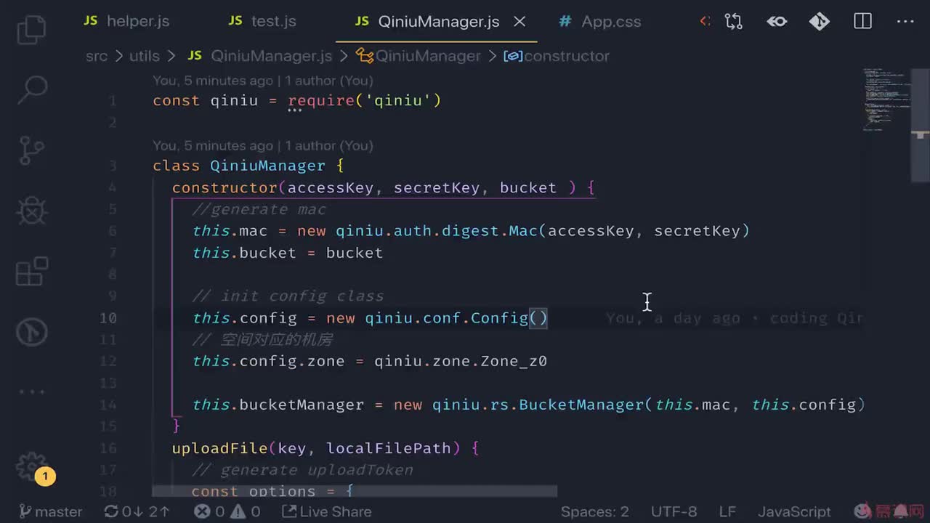930x523 pixels.
Task: Change indentation via Spaces: 2
Action: 595,511
